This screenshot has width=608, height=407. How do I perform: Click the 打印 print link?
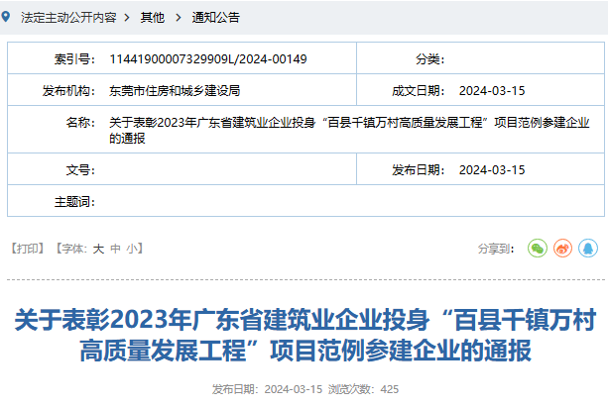pyautogui.click(x=27, y=249)
